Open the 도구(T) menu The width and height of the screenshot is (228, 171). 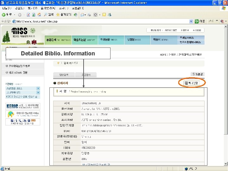point(64,8)
